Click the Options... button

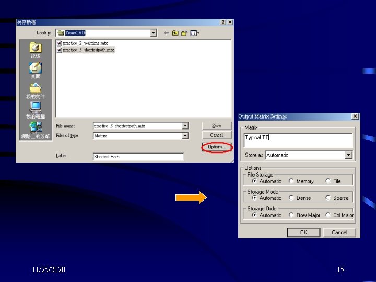point(217,147)
